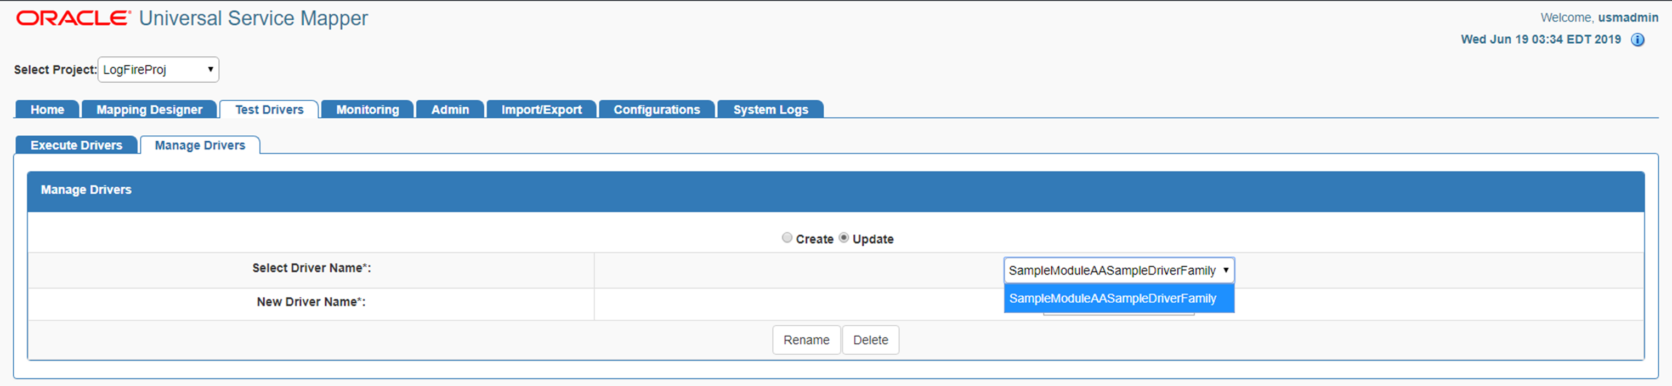Click the Select Driver Name label
This screenshot has width=1672, height=386.
tap(311, 268)
